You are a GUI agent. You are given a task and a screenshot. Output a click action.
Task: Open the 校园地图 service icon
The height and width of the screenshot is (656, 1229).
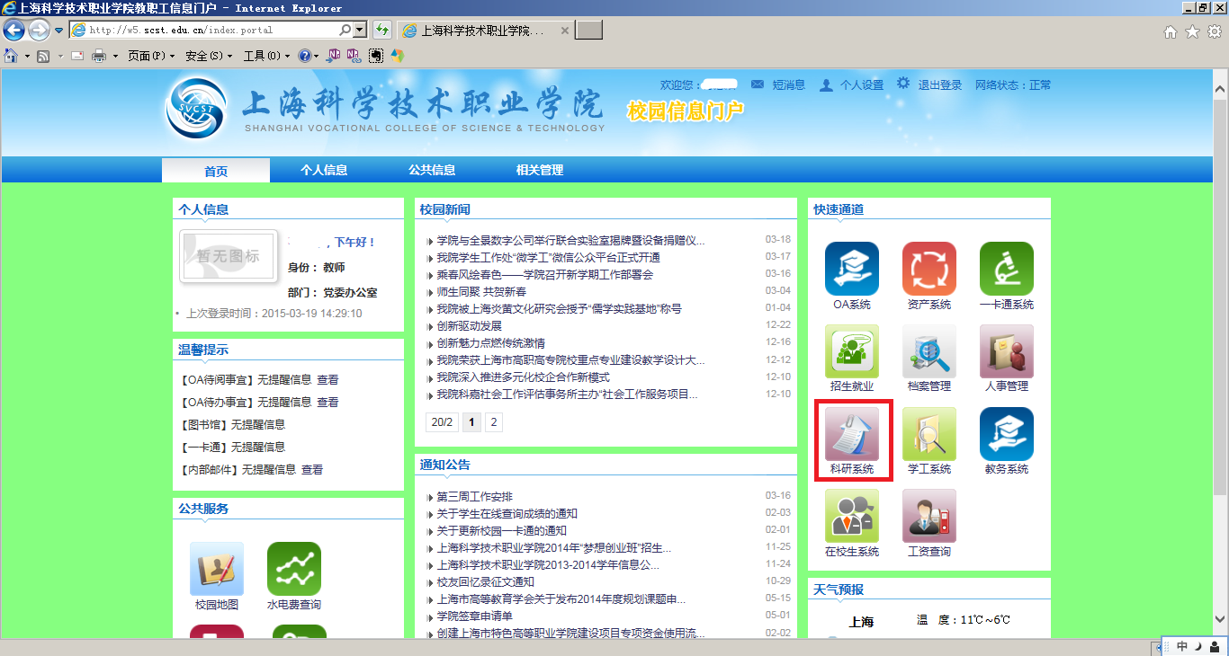pos(216,569)
